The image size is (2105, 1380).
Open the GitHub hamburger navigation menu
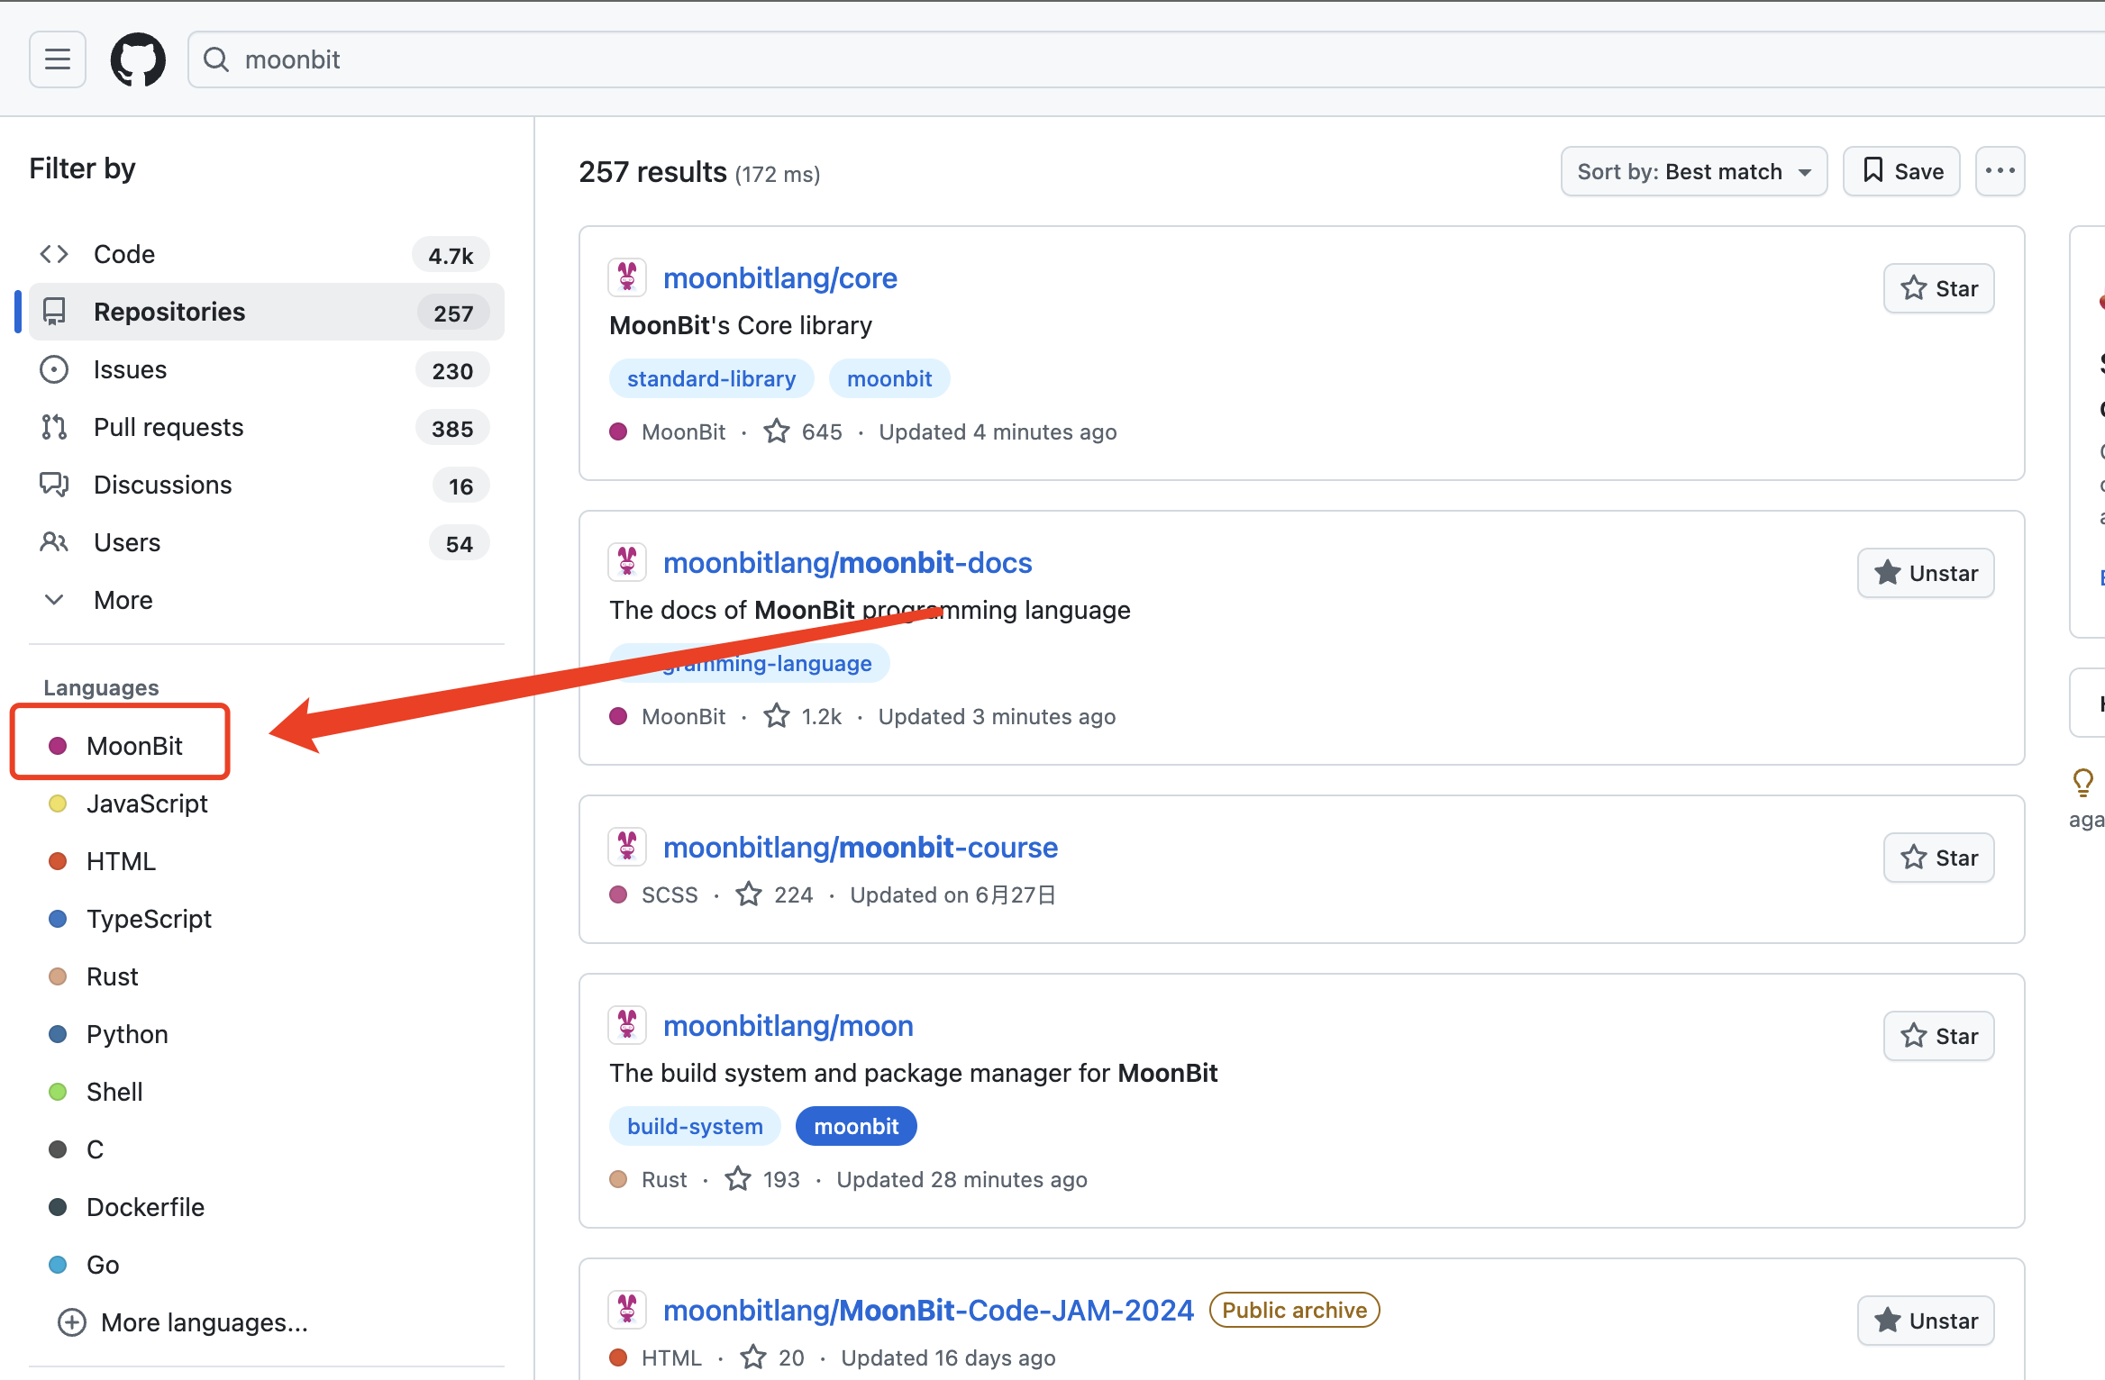[x=57, y=59]
